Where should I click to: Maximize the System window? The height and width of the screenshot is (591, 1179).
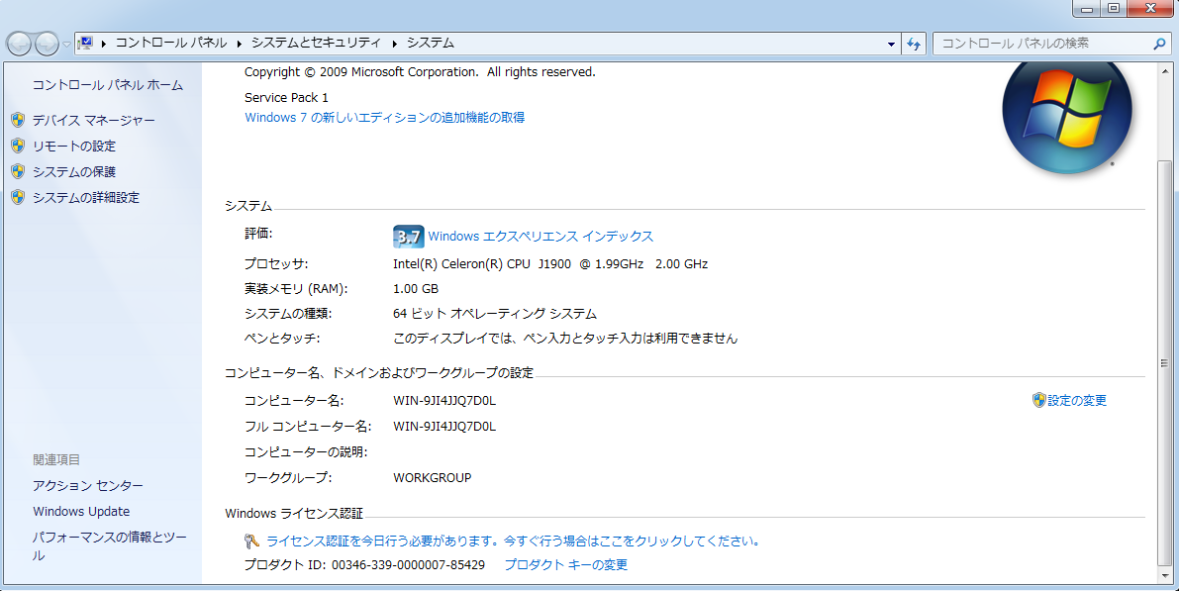[x=1114, y=8]
